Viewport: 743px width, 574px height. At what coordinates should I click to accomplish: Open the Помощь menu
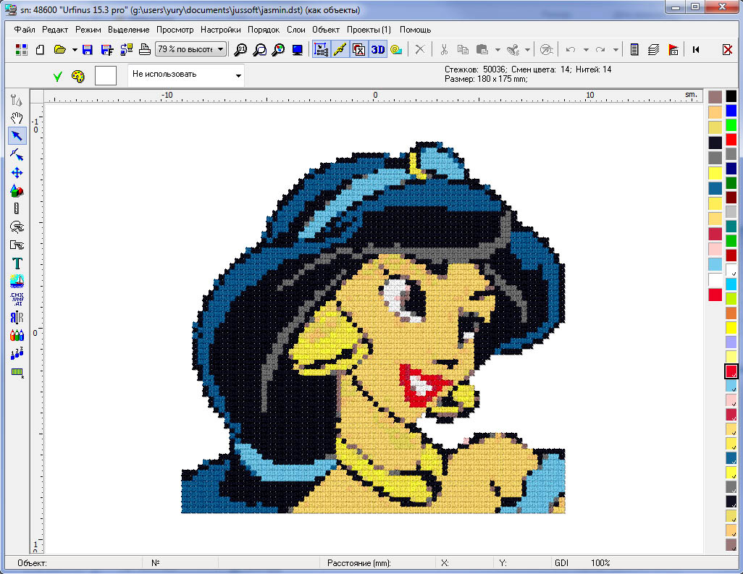coord(415,30)
